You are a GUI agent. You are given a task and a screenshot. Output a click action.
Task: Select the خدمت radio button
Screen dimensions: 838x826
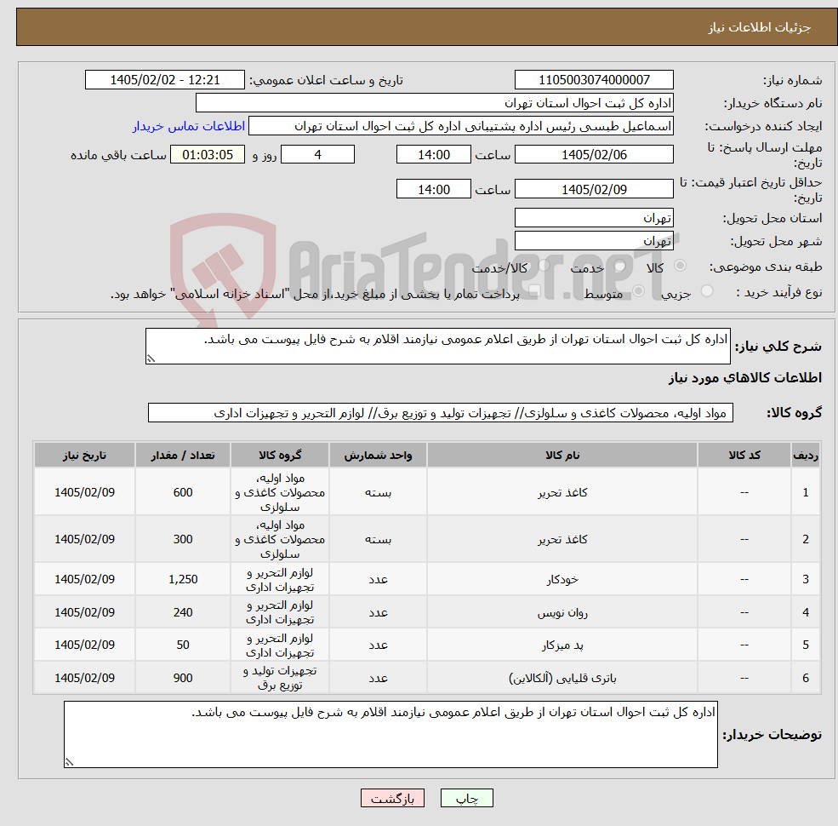click(x=619, y=266)
